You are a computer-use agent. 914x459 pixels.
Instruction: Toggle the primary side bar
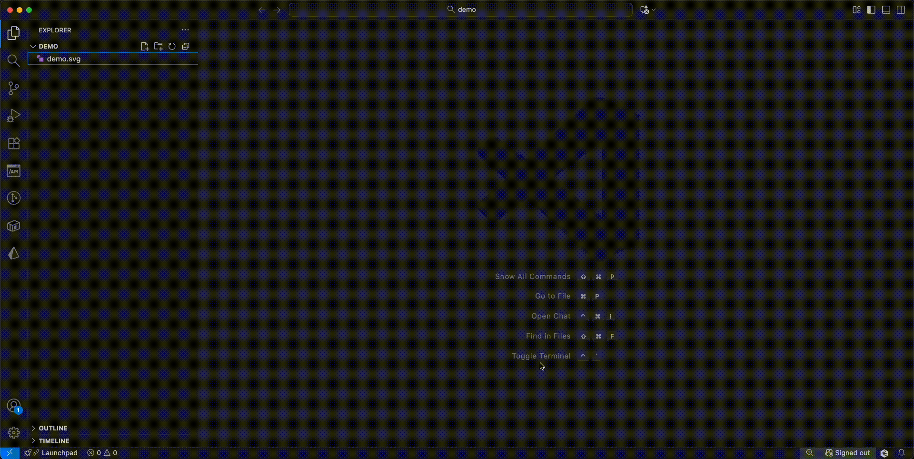(x=871, y=10)
